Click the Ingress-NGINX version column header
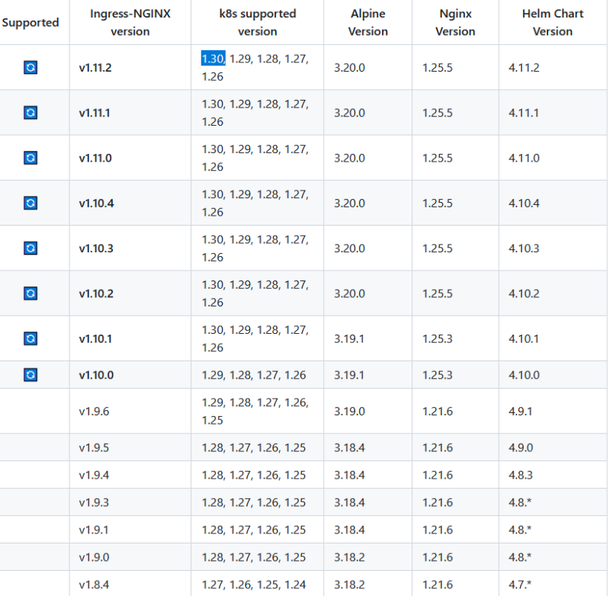The height and width of the screenshot is (596, 613). [130, 22]
